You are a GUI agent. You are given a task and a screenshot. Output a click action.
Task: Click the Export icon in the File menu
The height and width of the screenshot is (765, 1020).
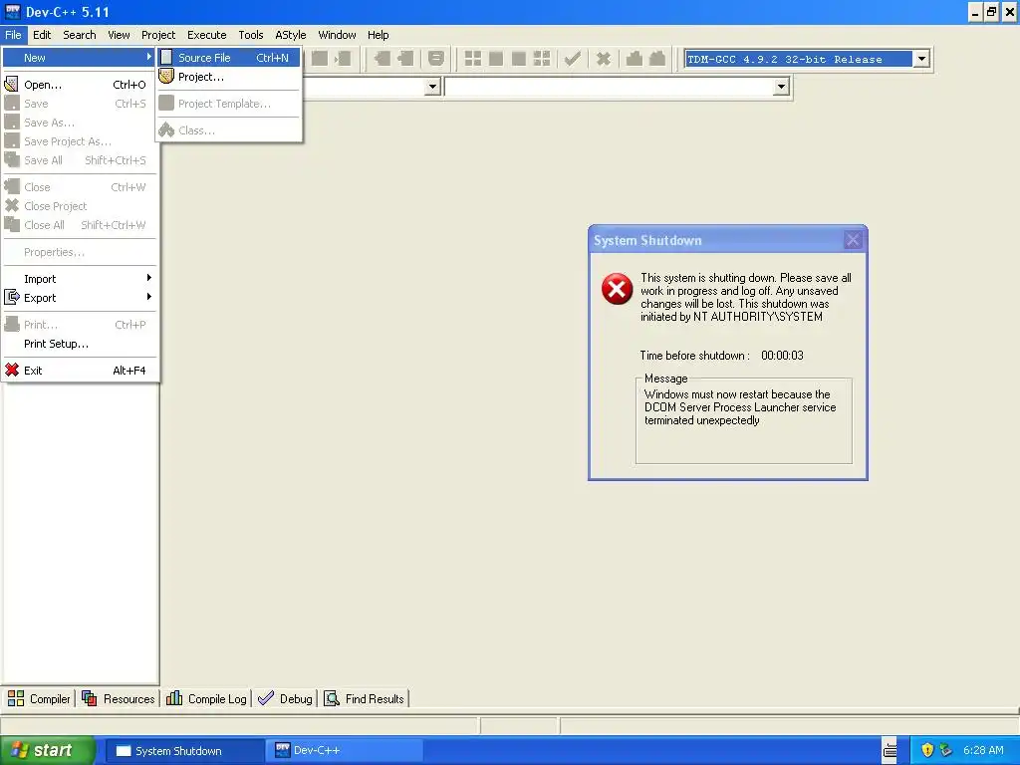12,297
